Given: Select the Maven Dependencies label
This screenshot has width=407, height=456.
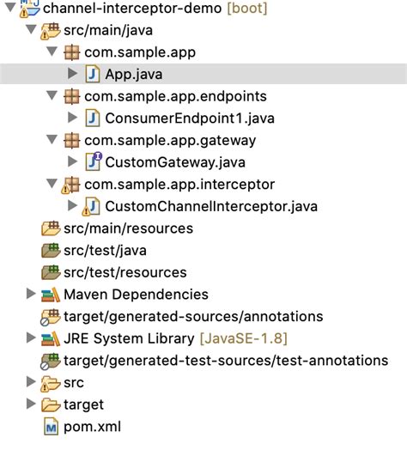Looking at the screenshot, I should point(136,295).
